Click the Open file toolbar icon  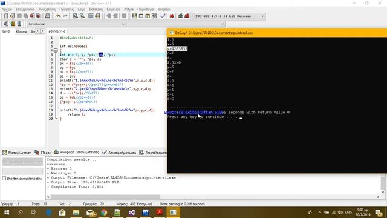[x=13, y=16]
